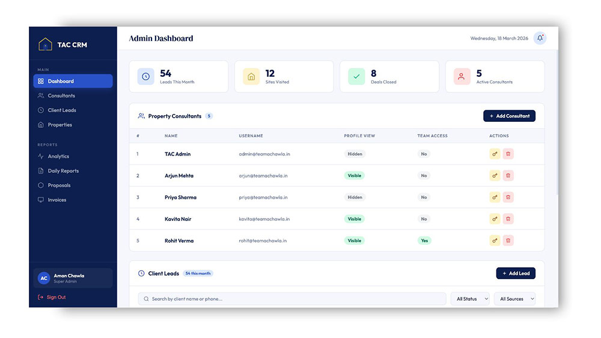Click the Leads This Month clock icon
The image size is (601, 338).
(x=145, y=77)
